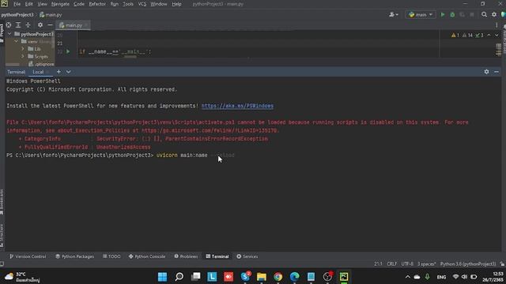
Task: Open Windows Start menu
Action: click(162, 277)
